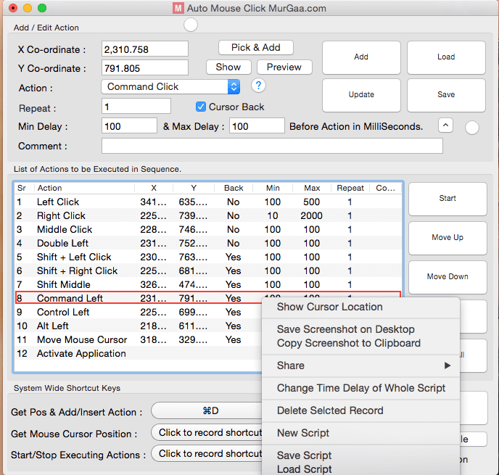Choose Change Time Delay of Whole Script

click(x=361, y=388)
